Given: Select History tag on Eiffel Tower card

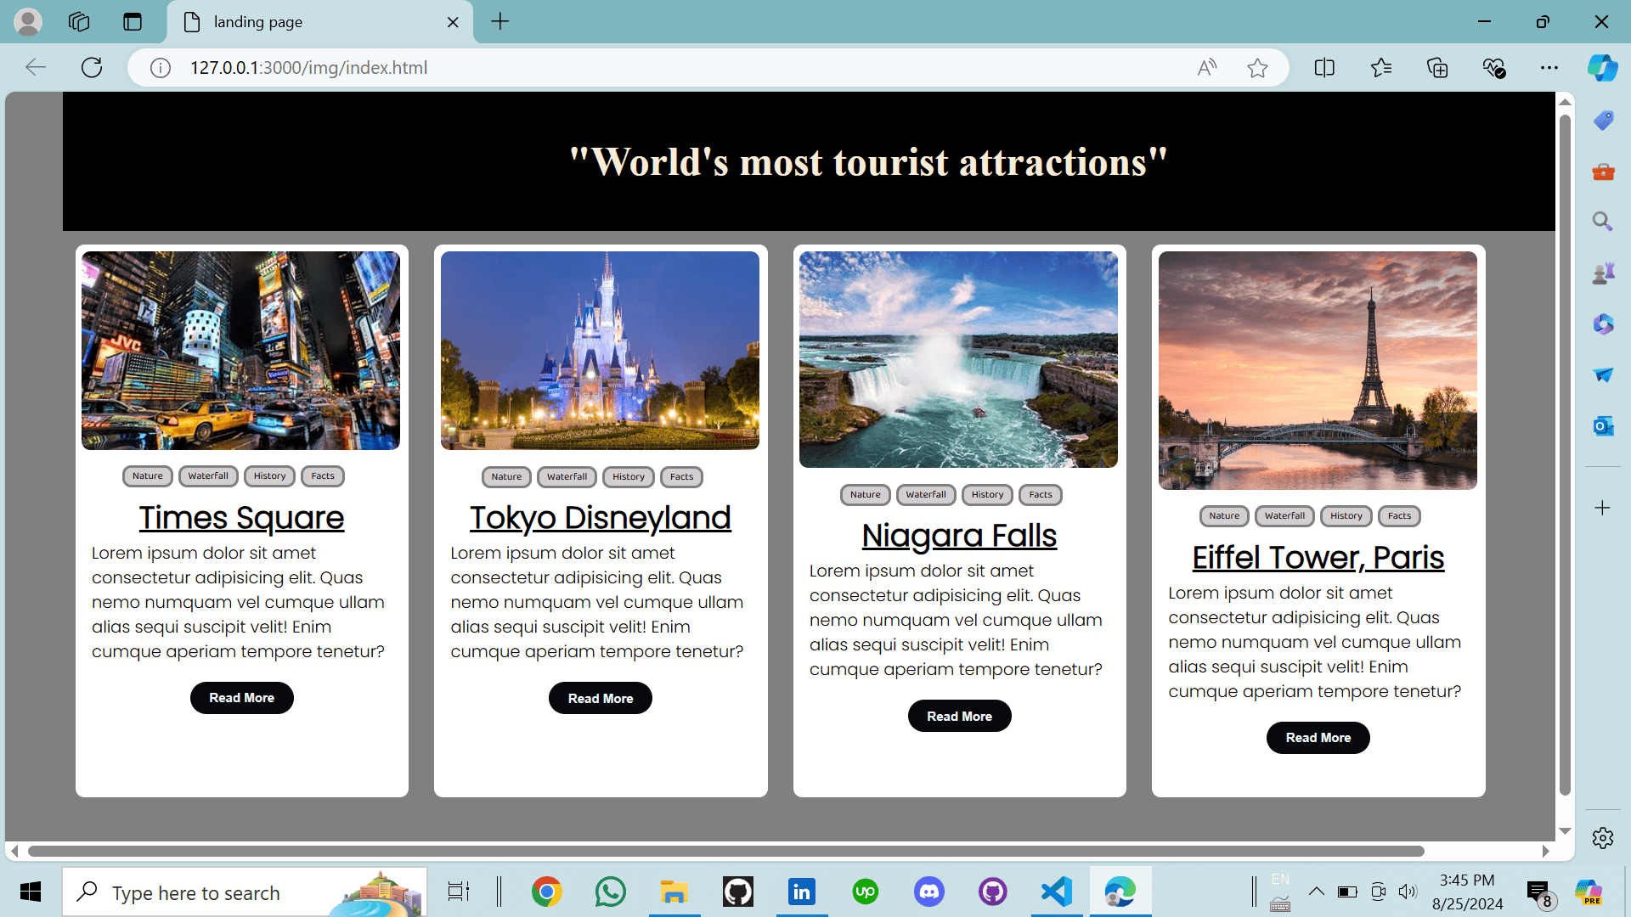Looking at the screenshot, I should pyautogui.click(x=1346, y=516).
